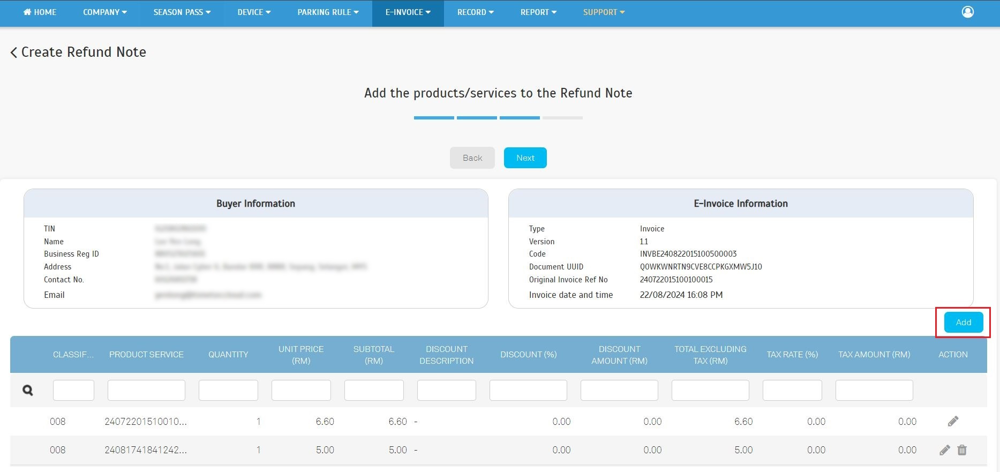The height and width of the screenshot is (472, 1000).
Task: Edit the first row with 6.60 subtotal
Action: pyautogui.click(x=953, y=422)
